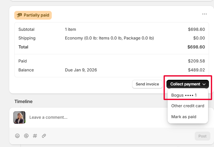Click the hashtag reference icon
The height and width of the screenshot is (147, 214).
click(x=35, y=136)
